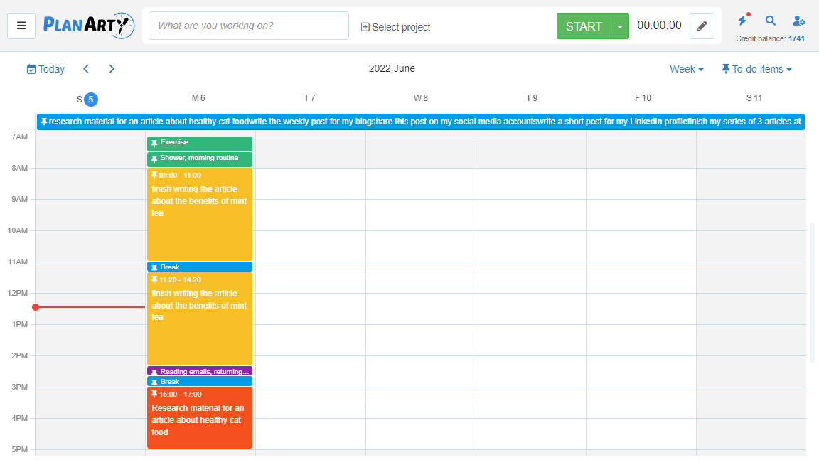The image size is (819, 460).
Task: Focus the 'What are you working on?' field
Action: coord(249,26)
